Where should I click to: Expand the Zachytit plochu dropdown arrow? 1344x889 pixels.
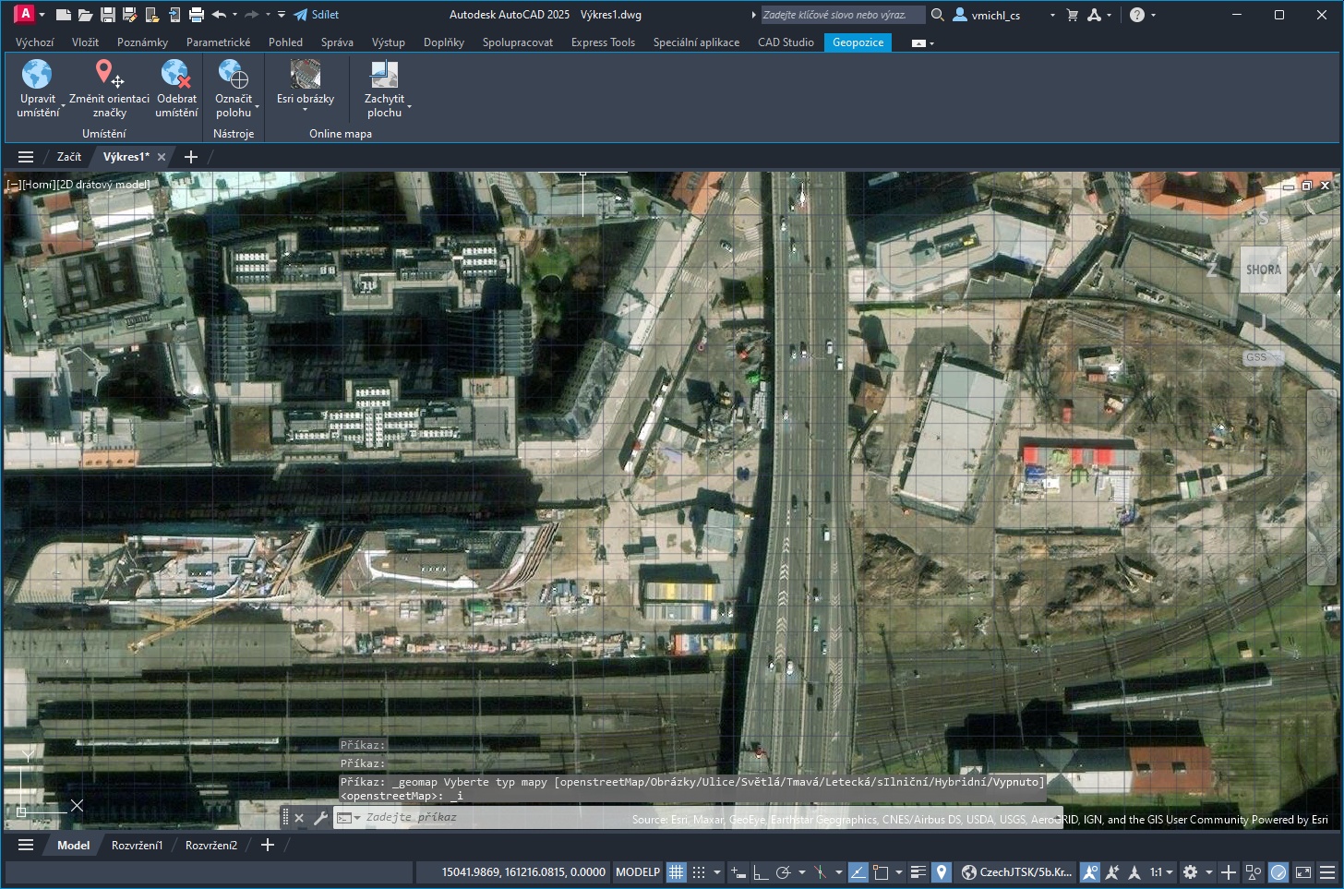point(409,107)
